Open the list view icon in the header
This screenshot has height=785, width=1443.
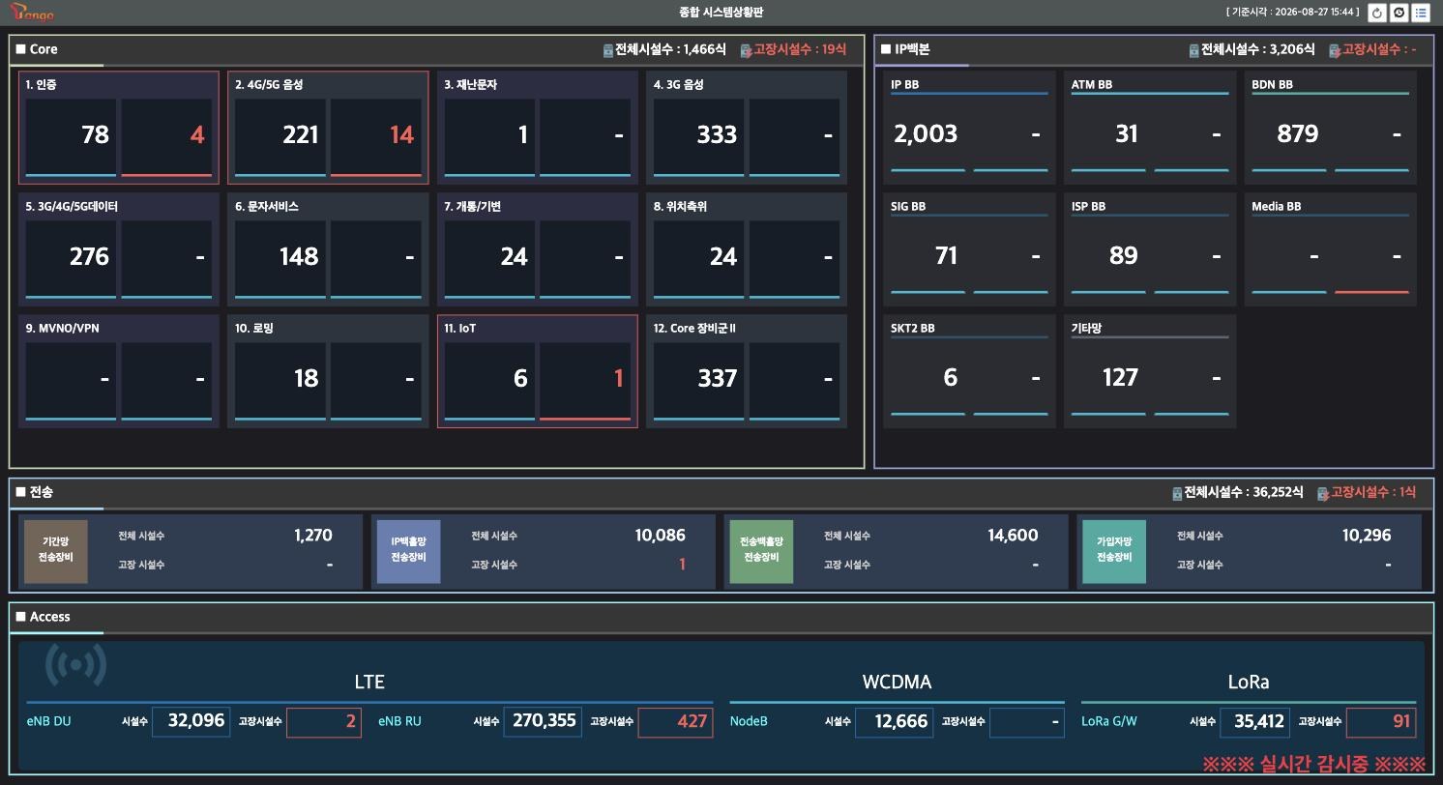1421,13
